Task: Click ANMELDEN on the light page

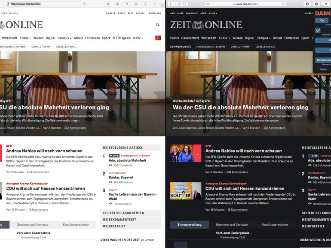Action: (155, 13)
